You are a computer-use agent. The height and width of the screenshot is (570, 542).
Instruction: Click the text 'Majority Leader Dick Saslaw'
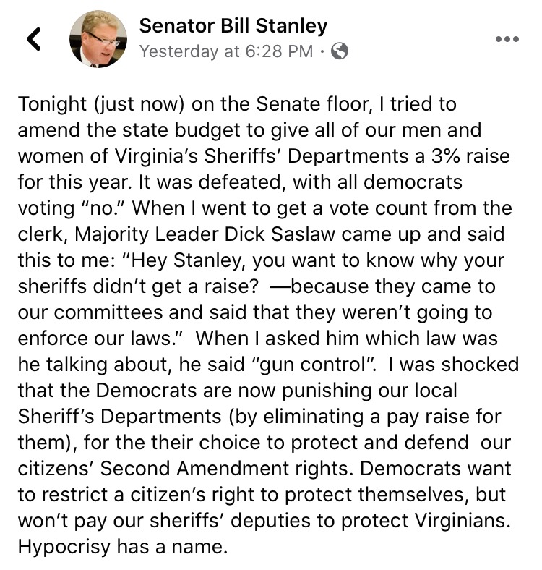tap(205, 234)
